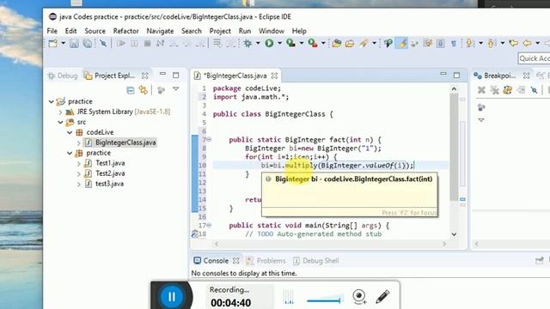Click the green Run button

tap(269, 43)
